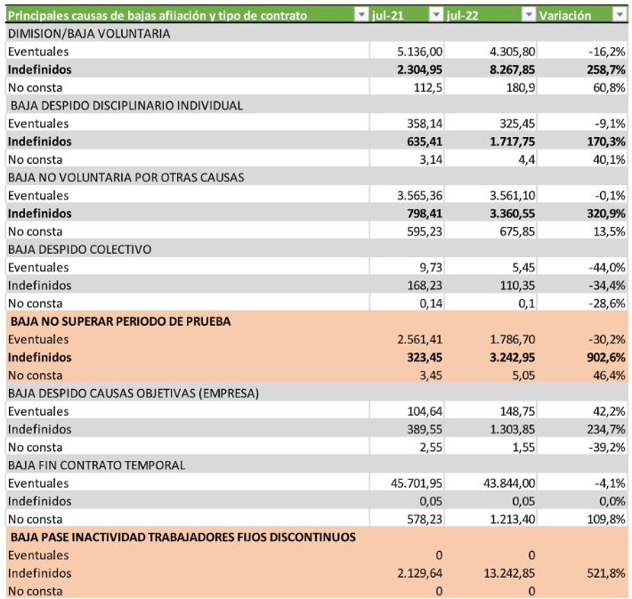The width and height of the screenshot is (632, 599).
Task: Select cell with value 3.565,36
Action: [x=407, y=195]
